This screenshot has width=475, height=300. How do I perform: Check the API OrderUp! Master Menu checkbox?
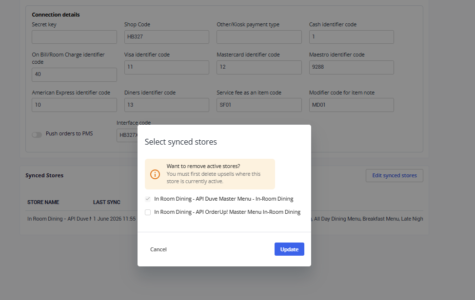pos(148,212)
